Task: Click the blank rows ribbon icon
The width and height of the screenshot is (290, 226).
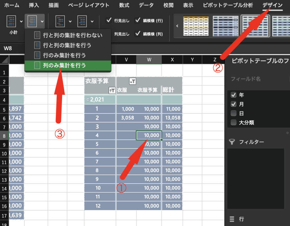Action: [82, 22]
